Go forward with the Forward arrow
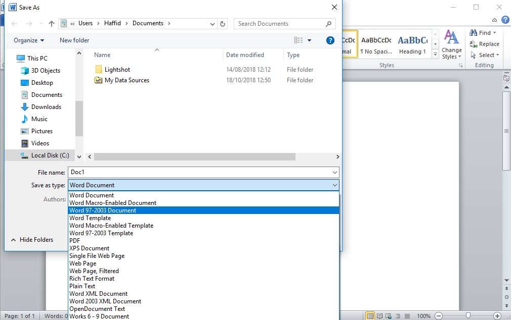This screenshot has height=320, width=511. point(29,24)
